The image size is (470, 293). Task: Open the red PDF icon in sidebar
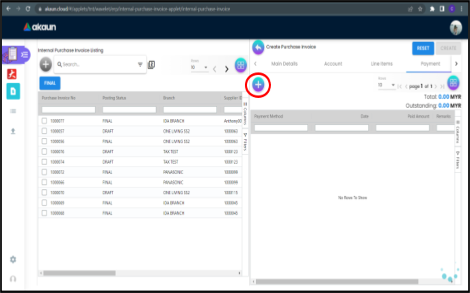pos(12,74)
